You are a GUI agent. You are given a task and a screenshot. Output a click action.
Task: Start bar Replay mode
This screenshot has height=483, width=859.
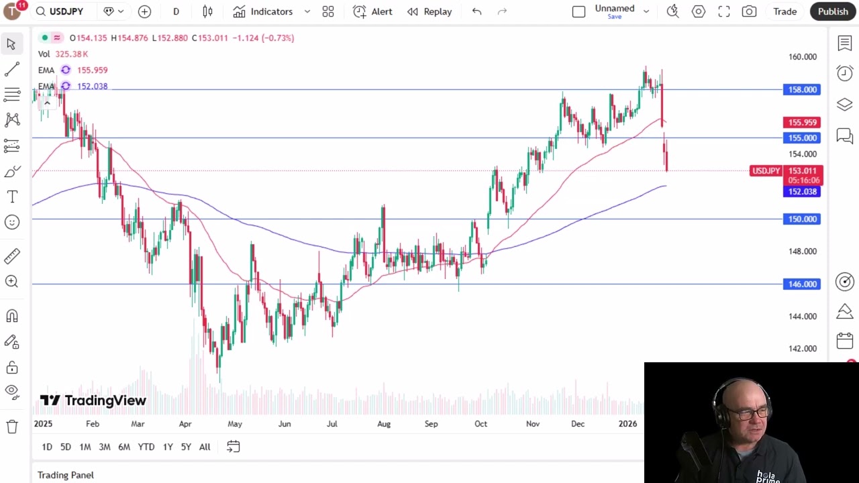(x=429, y=11)
